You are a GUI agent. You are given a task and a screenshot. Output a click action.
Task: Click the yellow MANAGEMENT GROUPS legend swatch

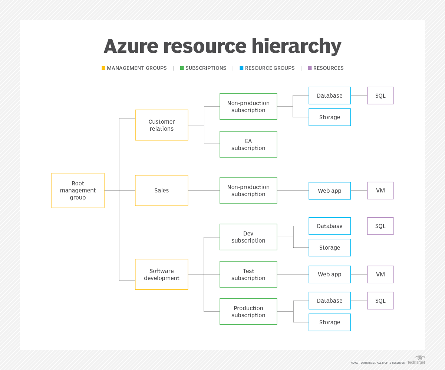(x=103, y=68)
